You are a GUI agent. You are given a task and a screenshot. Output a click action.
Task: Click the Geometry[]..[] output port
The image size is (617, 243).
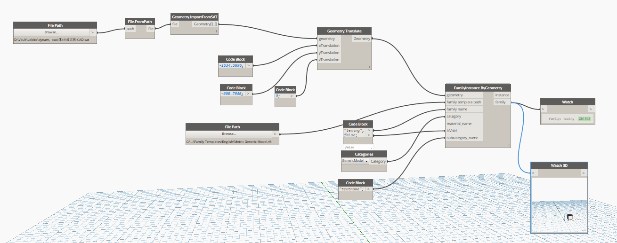[x=205, y=24]
